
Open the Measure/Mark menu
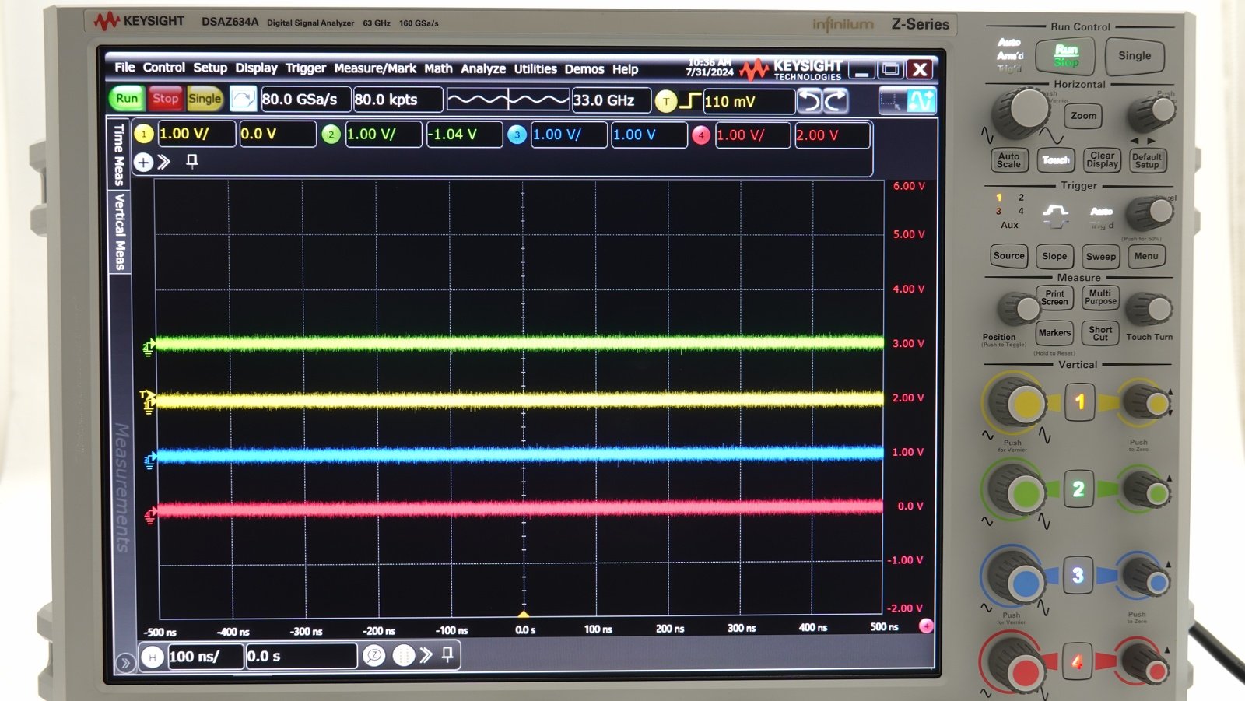point(375,68)
